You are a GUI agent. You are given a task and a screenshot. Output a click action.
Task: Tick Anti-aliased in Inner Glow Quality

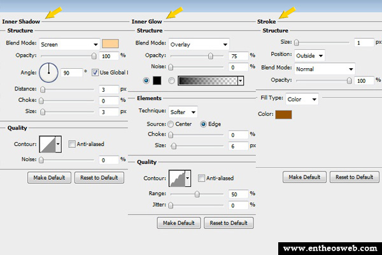point(202,178)
